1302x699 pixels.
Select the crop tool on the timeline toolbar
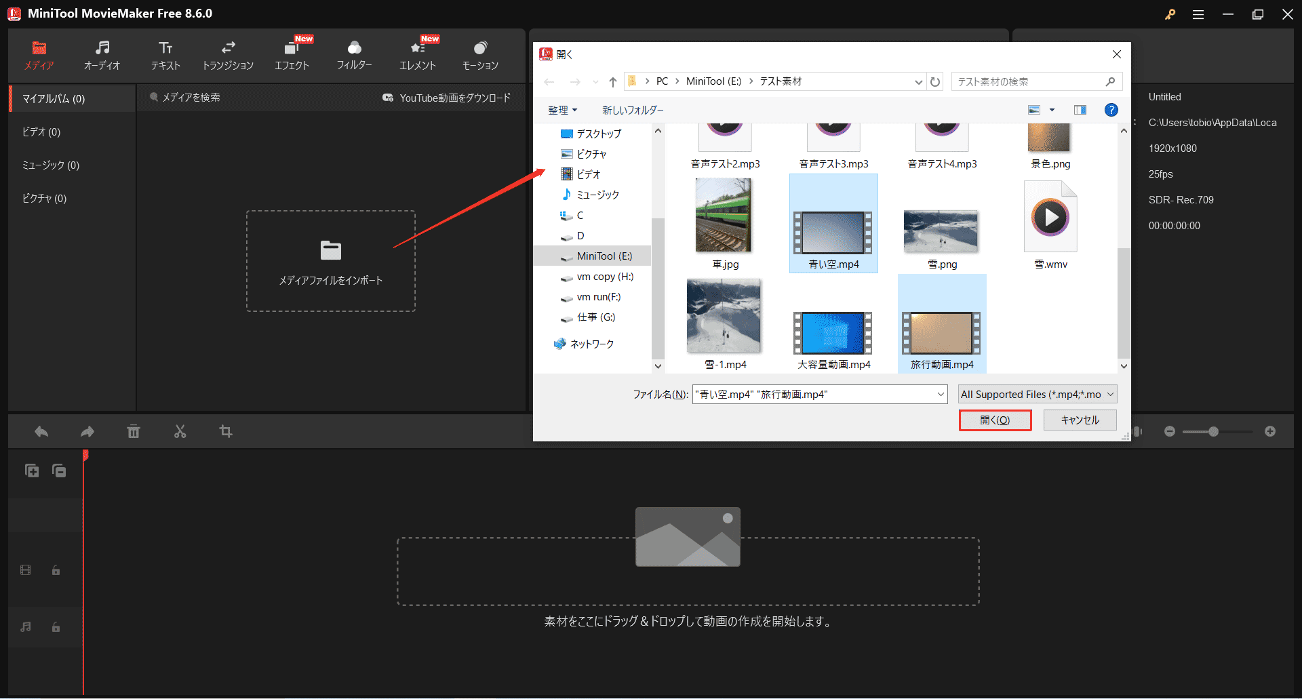pyautogui.click(x=226, y=431)
